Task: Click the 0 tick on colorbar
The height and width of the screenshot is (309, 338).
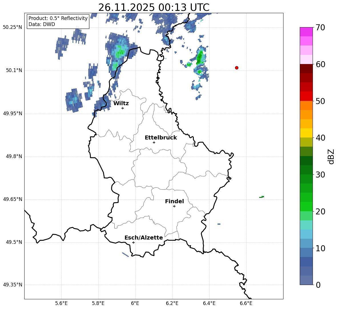Action: [x=318, y=285]
